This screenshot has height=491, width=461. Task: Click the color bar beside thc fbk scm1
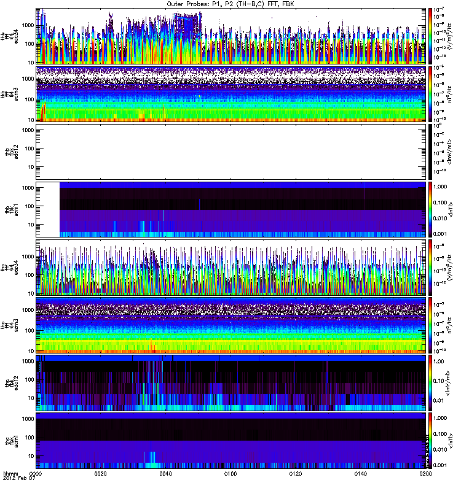(430, 441)
